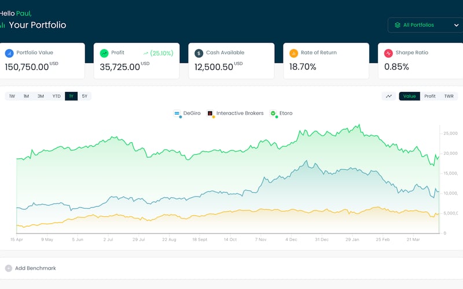Toggle the Interactive Brokers legend series
Image resolution: width=463 pixels, height=289 pixels.
click(x=235, y=113)
